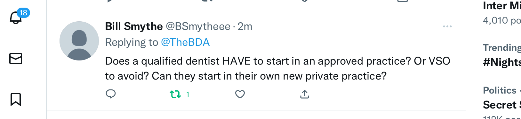This screenshot has width=521, height=119.
Task: Open the Inter Mi trending topic
Action: (502, 6)
